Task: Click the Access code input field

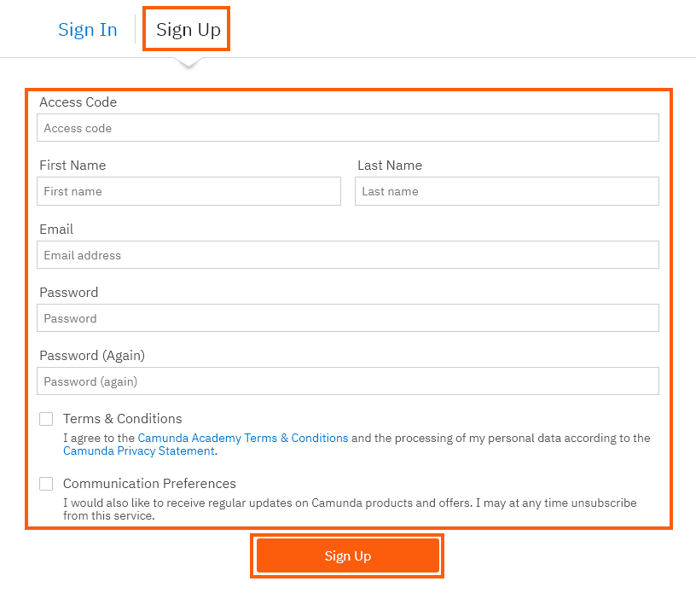Action: [347, 128]
